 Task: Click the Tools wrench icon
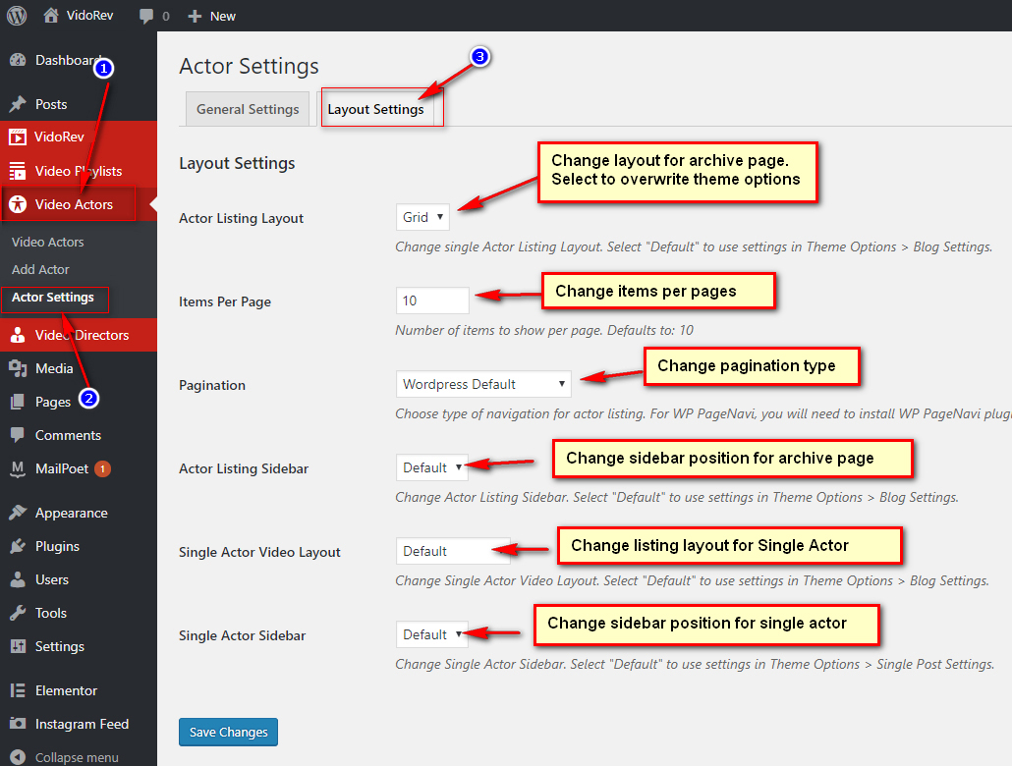click(x=18, y=613)
